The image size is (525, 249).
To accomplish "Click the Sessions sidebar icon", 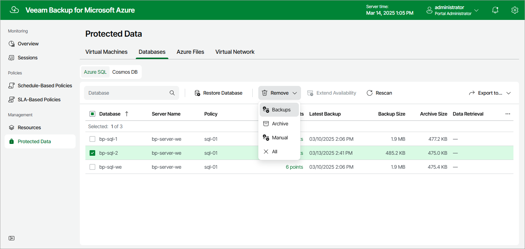I will [12, 58].
